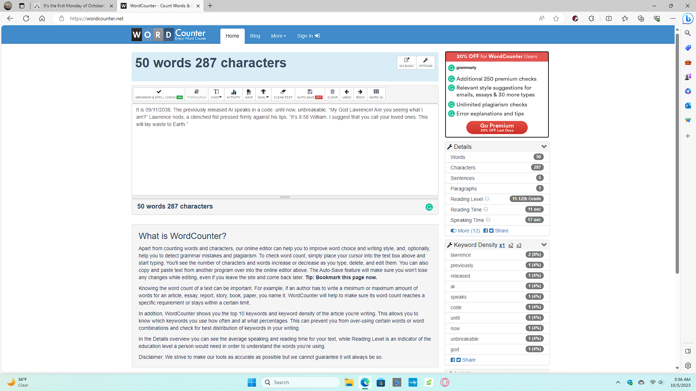Open the Activity chart icon
This screenshot has width=696, height=391.
(233, 94)
